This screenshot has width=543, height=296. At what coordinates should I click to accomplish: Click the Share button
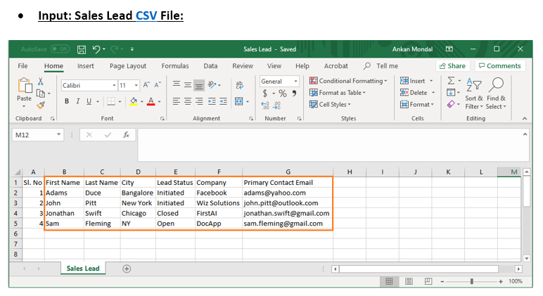[452, 66]
